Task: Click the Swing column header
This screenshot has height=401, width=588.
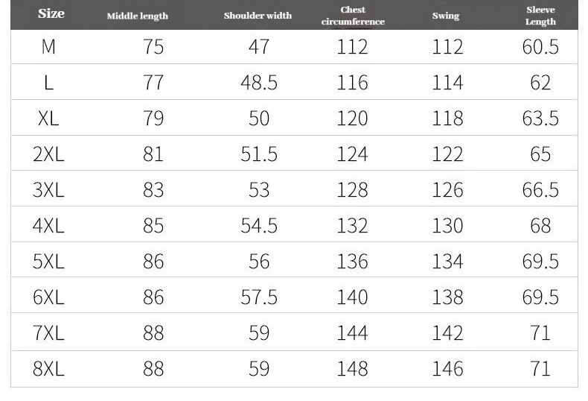Action: coord(446,16)
